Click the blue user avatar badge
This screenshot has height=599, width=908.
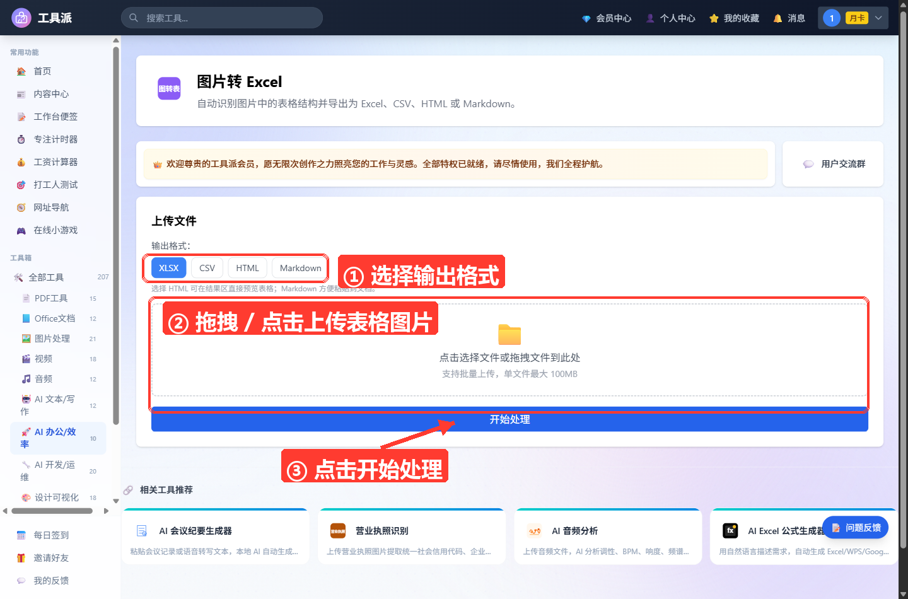(x=832, y=18)
